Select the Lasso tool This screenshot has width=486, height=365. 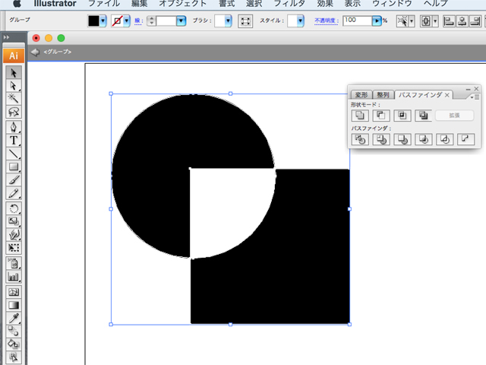(14, 112)
